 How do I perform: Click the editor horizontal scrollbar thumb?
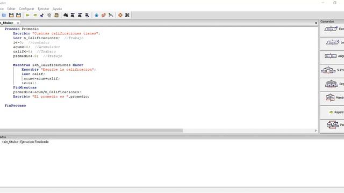91,130
